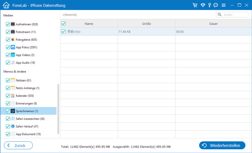The image size is (252, 153).
Task: Toggle the Fotogalerie (605) checkbox
Action: pyautogui.click(x=8, y=40)
